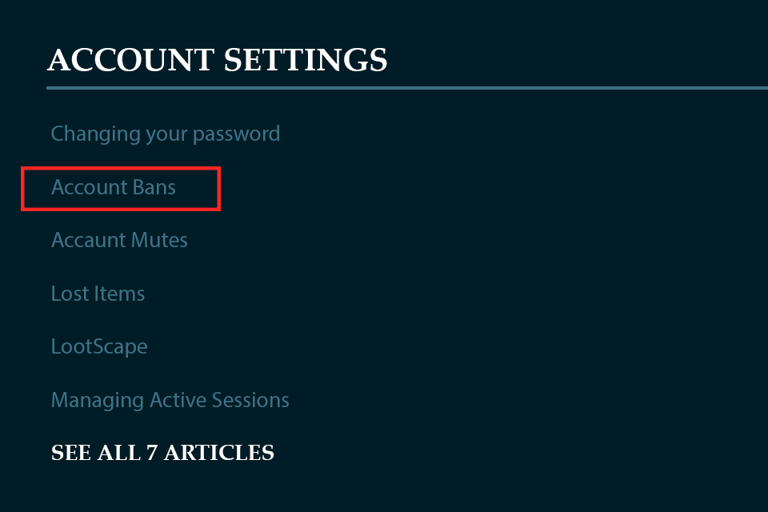The width and height of the screenshot is (768, 512).
Task: Select the article about account mutes
Action: pos(119,240)
